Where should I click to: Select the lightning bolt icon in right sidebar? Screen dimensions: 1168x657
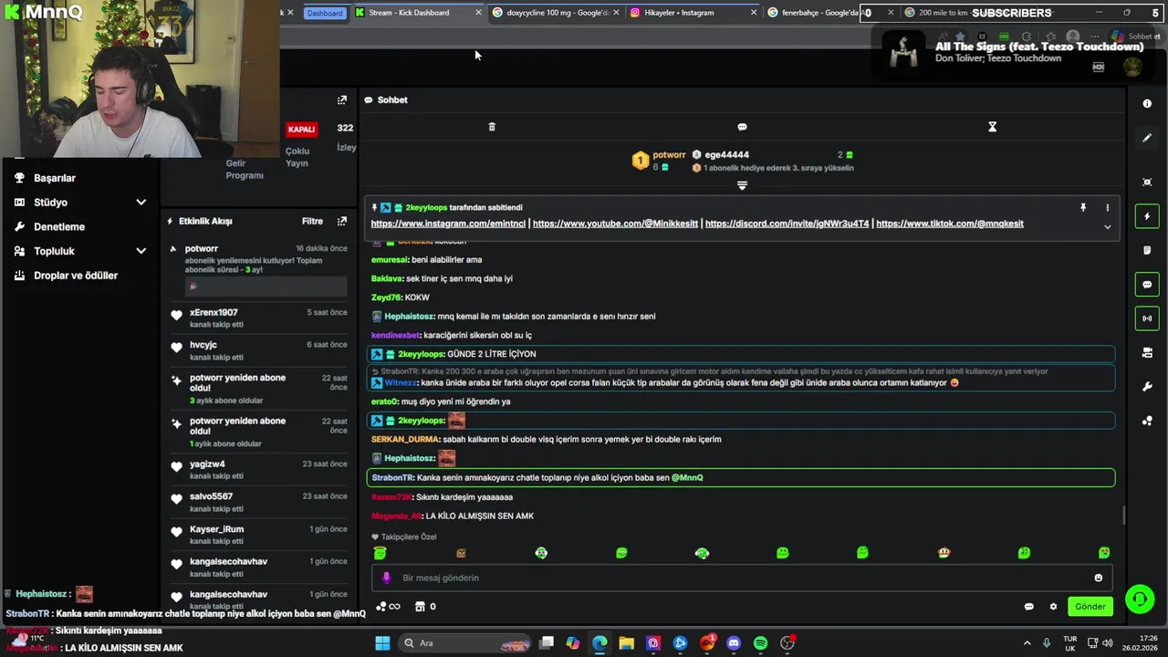coord(1147,216)
